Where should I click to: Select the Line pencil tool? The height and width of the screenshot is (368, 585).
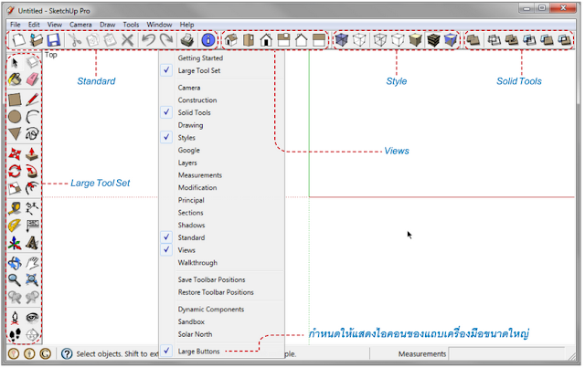[33, 100]
